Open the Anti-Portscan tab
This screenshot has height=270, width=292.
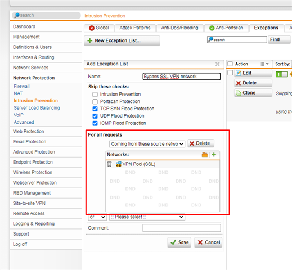tap(226, 28)
